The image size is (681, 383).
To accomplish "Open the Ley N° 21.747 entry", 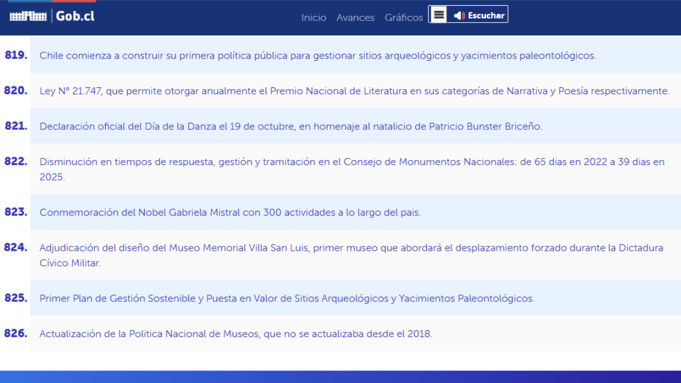I will click(354, 91).
